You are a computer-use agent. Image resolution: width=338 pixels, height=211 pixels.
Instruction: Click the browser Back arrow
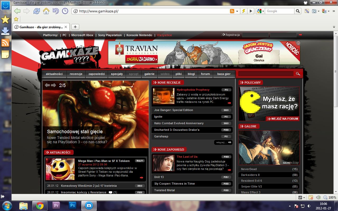click(x=17, y=11)
